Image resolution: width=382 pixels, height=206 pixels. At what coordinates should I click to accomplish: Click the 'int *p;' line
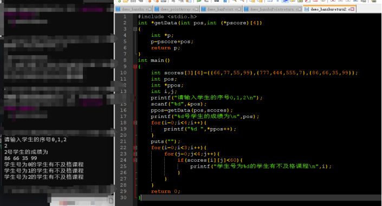[x=162, y=35]
